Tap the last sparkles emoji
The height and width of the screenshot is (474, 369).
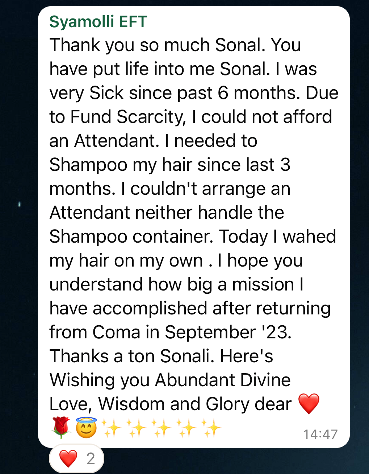pos(211,428)
